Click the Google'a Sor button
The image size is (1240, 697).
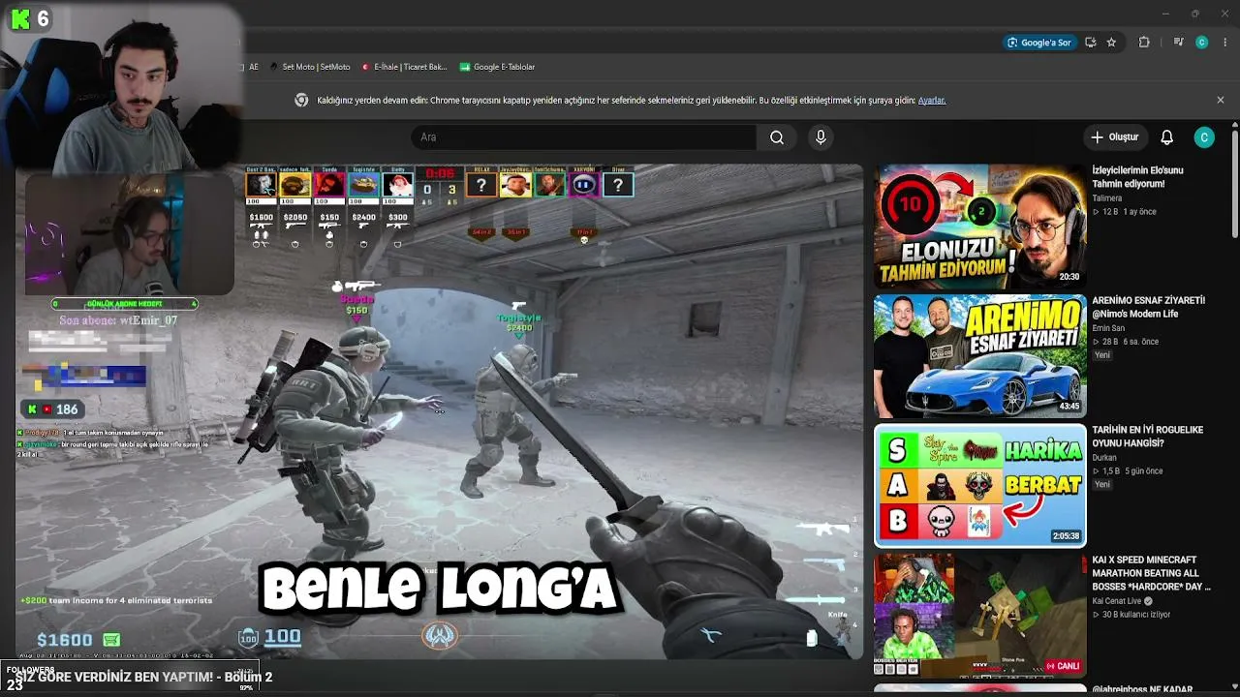(1040, 43)
